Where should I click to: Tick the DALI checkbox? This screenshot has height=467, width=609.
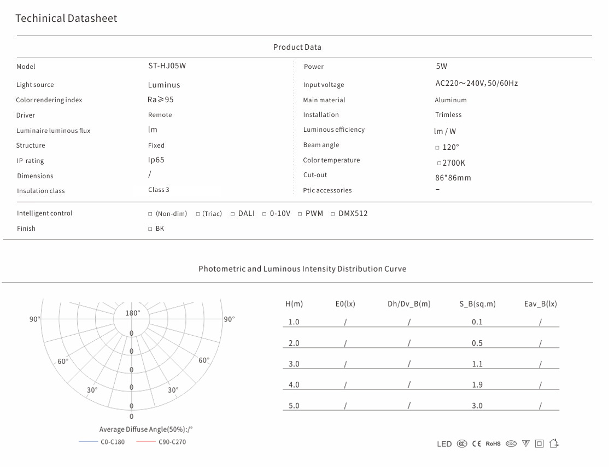tap(233, 214)
